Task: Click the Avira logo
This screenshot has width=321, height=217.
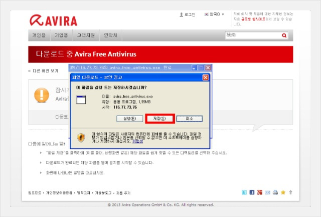Action: (x=54, y=20)
